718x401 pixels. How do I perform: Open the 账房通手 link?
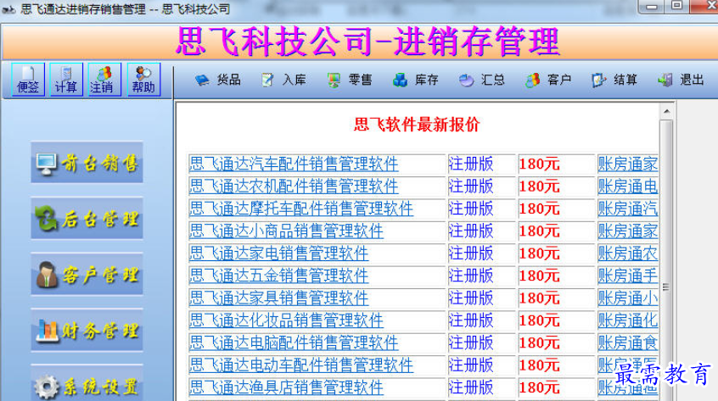[x=628, y=276]
